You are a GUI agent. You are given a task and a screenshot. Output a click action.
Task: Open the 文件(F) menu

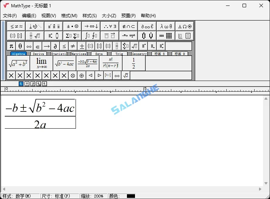pyautogui.click(x=10, y=16)
